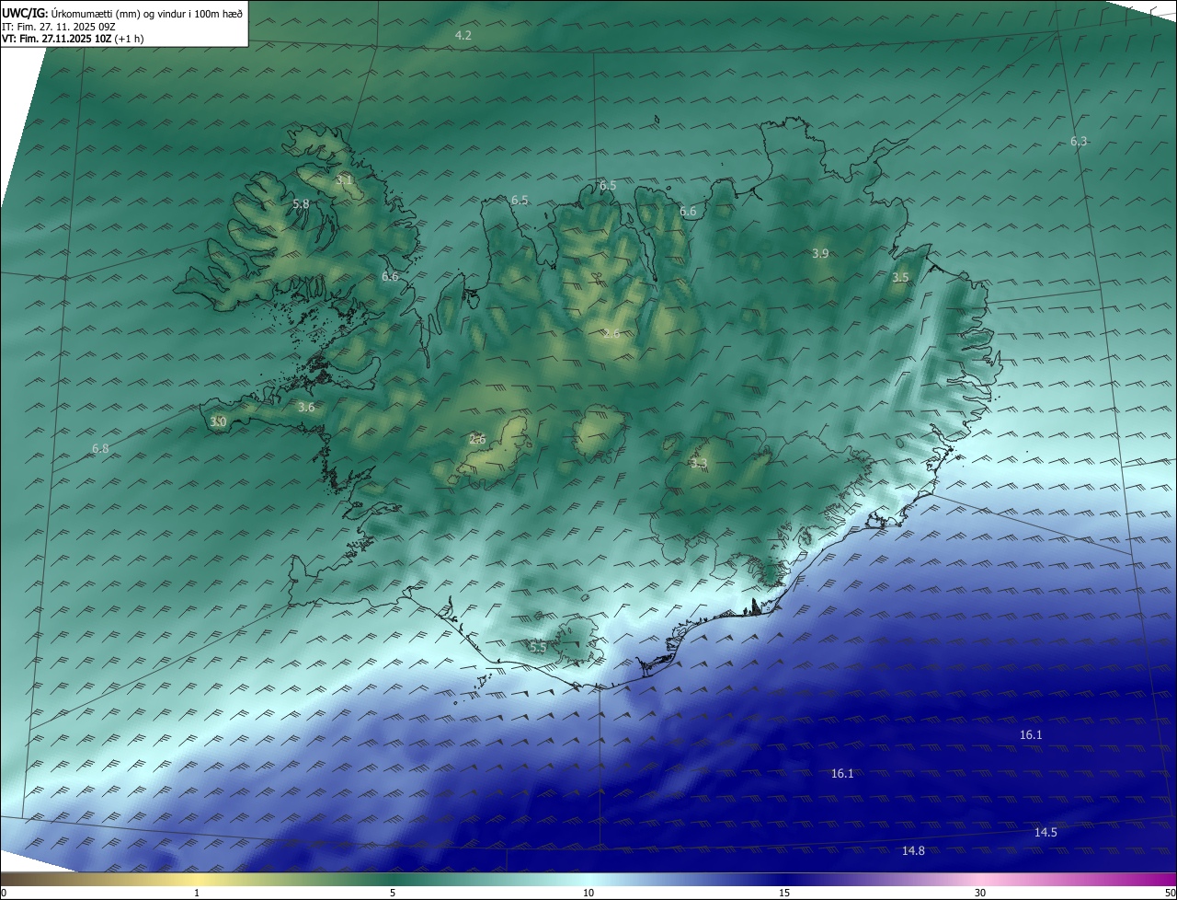
Task: Click the title line "UWC/IG: Úrkomumætti (mm) og vindur í 100m hæð"
Action: point(122,13)
